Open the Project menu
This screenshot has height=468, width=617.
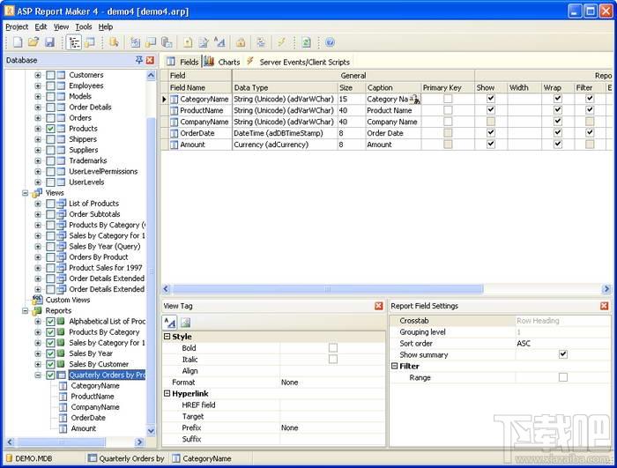pyautogui.click(x=17, y=26)
